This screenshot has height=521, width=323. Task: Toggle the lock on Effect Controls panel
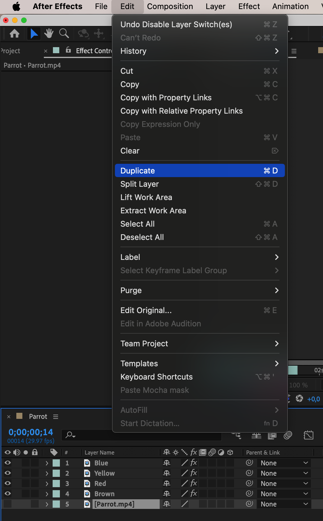(x=68, y=50)
